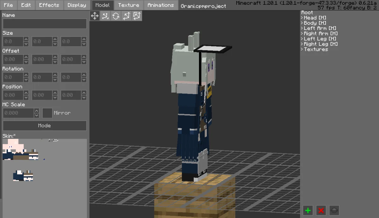Click the Grani.cpmproject file name label

pos(204,6)
